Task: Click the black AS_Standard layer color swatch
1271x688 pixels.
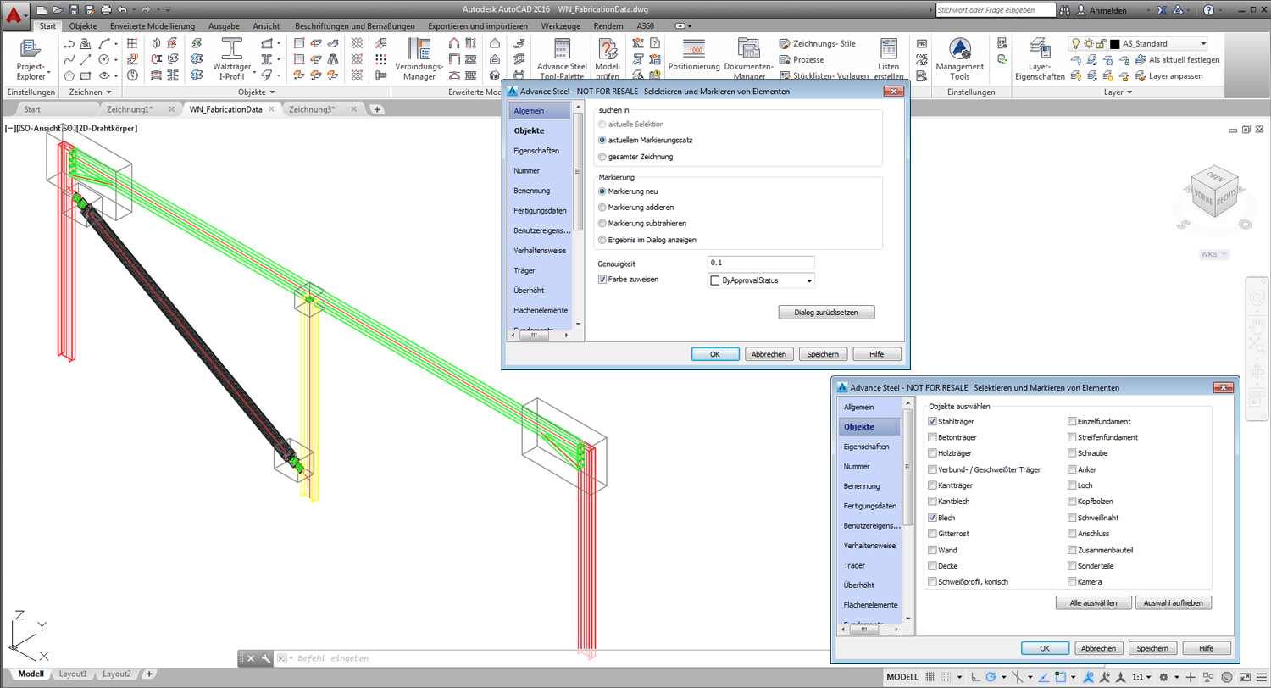Action: (1114, 44)
